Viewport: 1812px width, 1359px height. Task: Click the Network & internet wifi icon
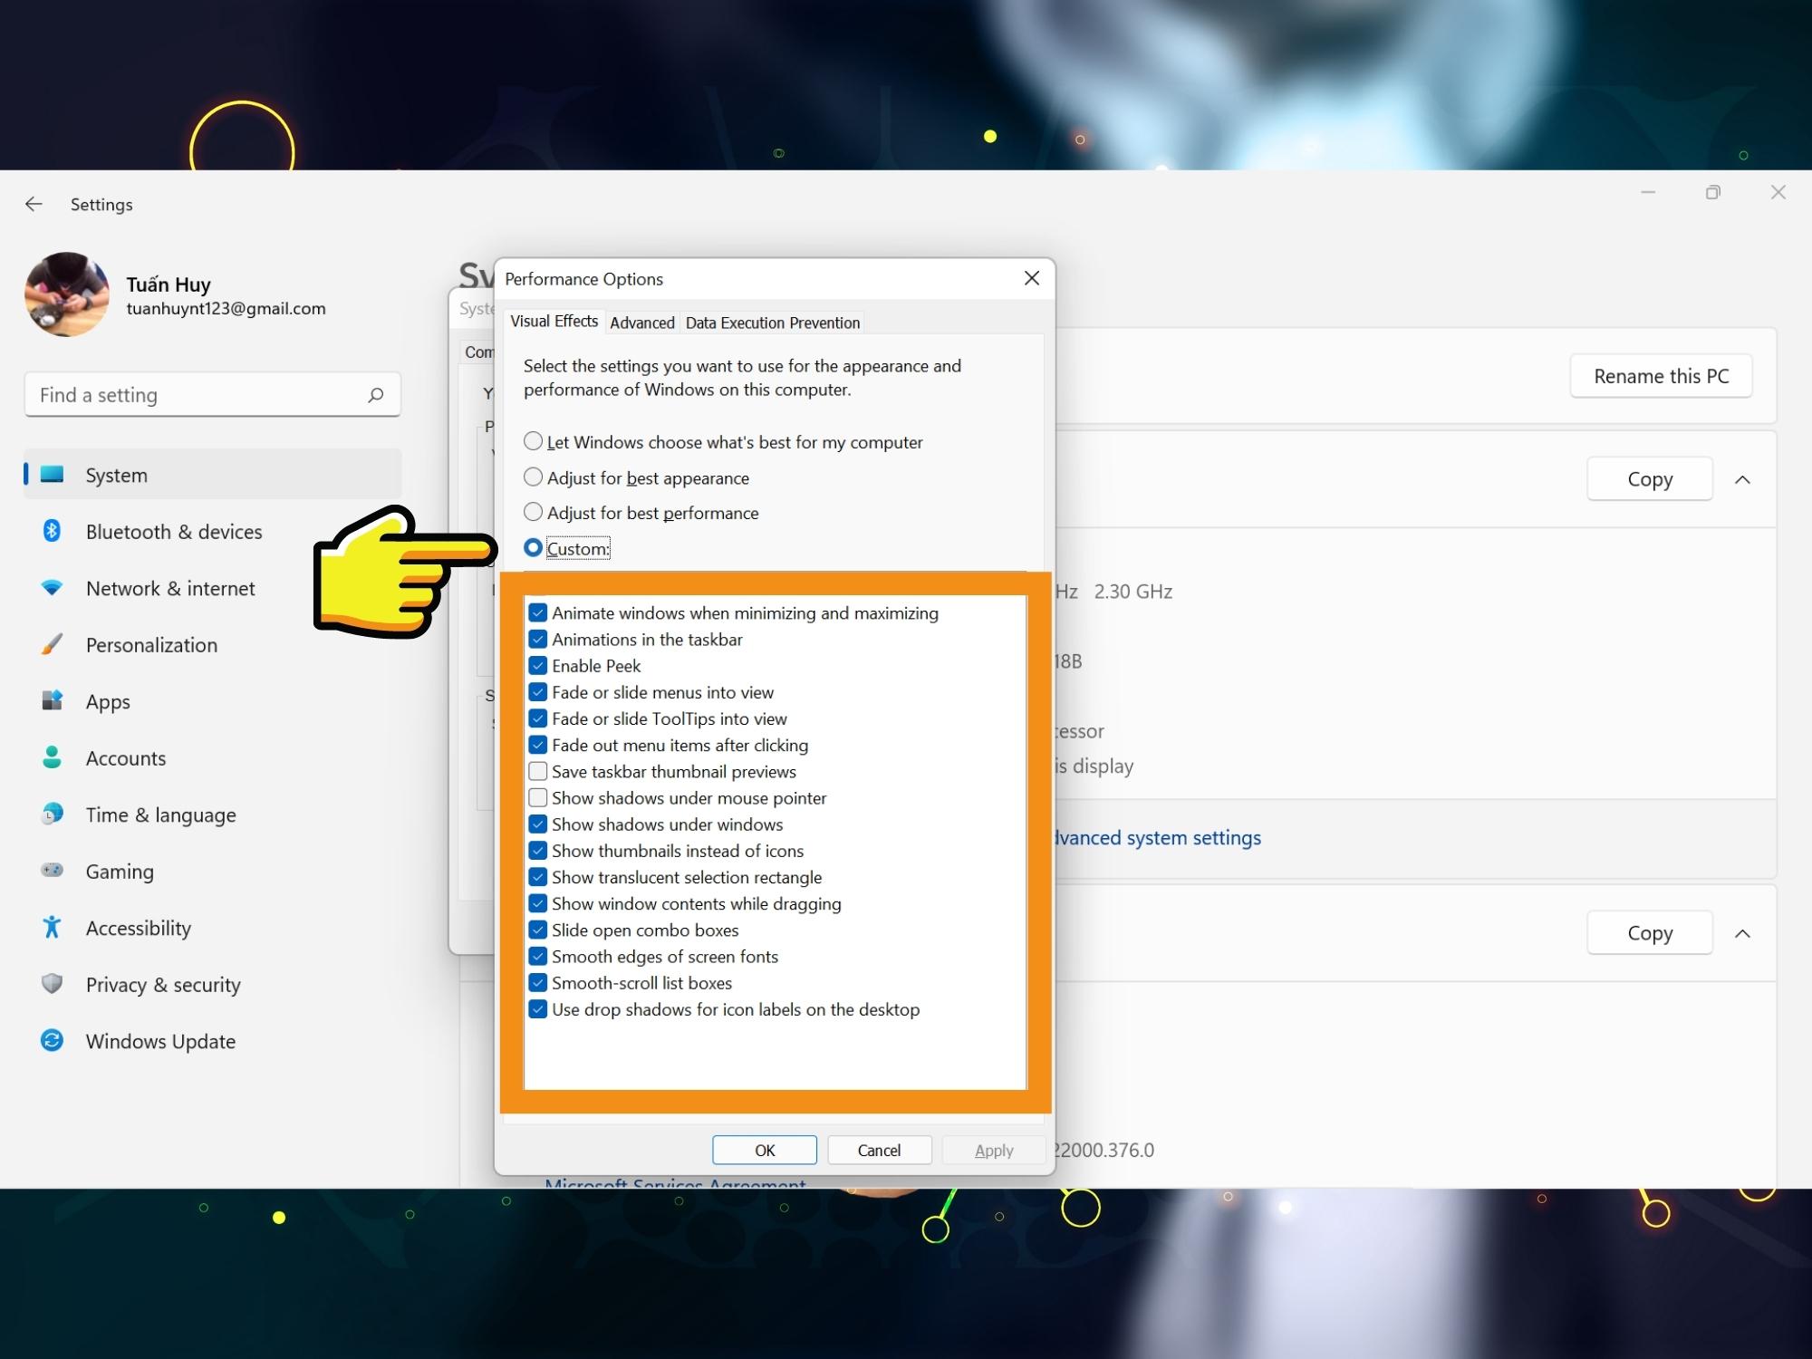coord(53,588)
